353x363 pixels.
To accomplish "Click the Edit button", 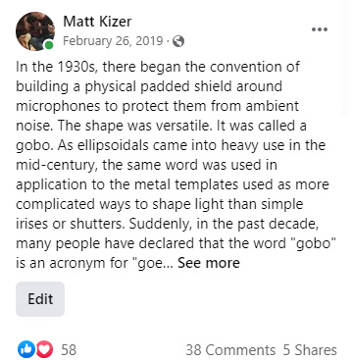I will coord(40,299).
